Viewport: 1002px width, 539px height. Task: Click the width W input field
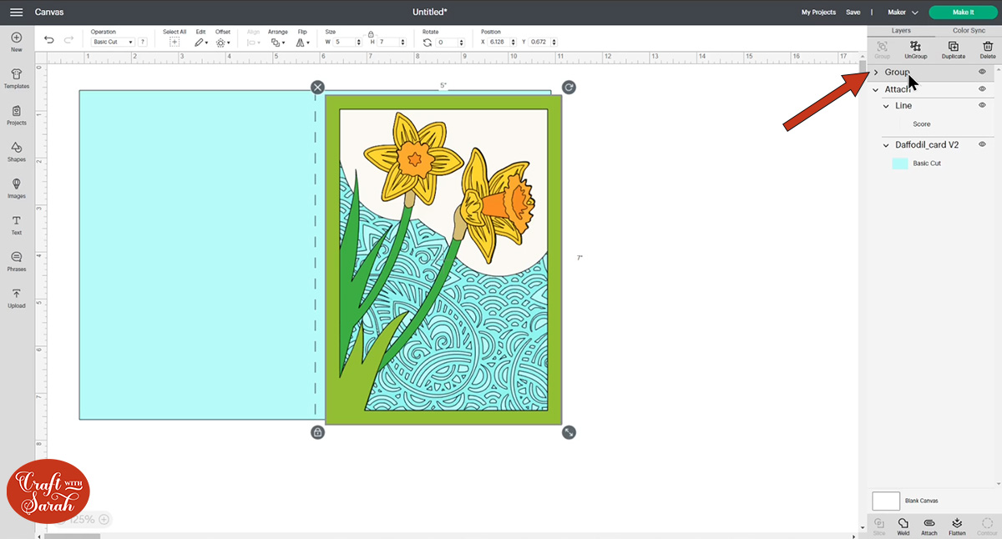point(348,42)
